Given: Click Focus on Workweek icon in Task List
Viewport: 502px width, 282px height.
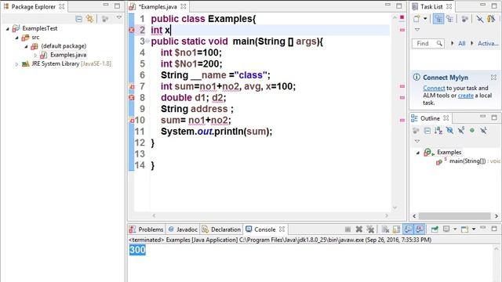Looking at the screenshot, I should (464, 19).
